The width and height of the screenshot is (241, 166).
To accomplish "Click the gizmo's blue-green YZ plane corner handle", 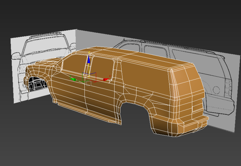I will click(84, 75).
